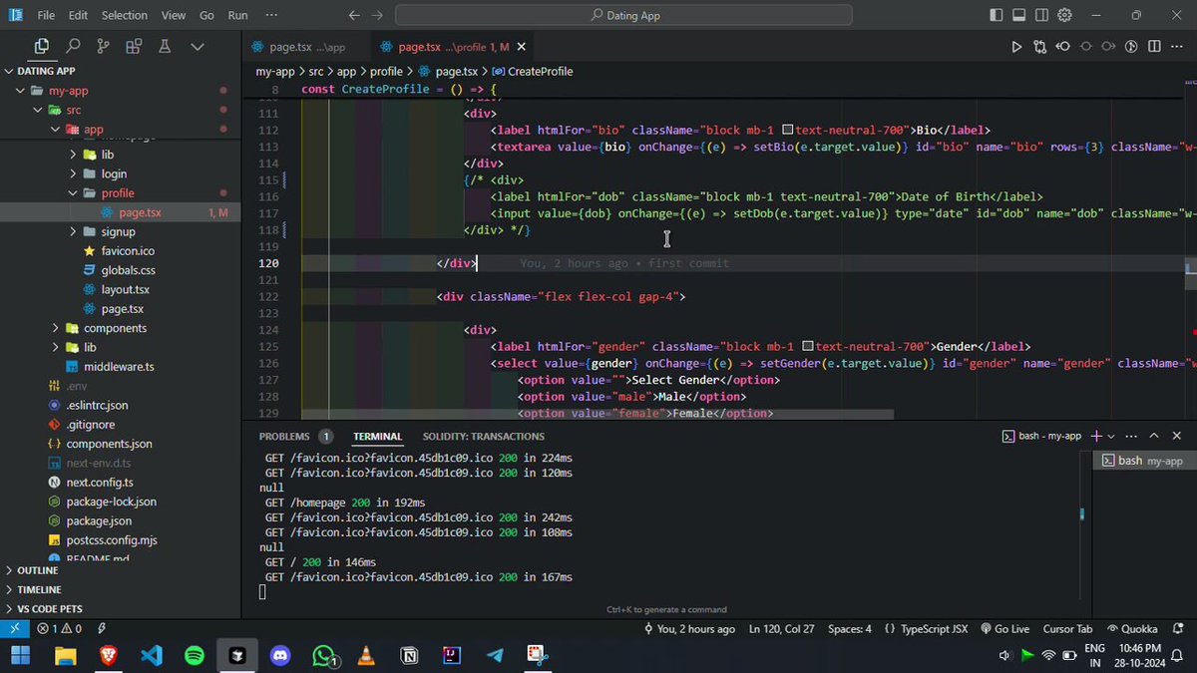Open middleware.ts in the explorer
Image resolution: width=1197 pixels, height=673 pixels.
(x=120, y=367)
